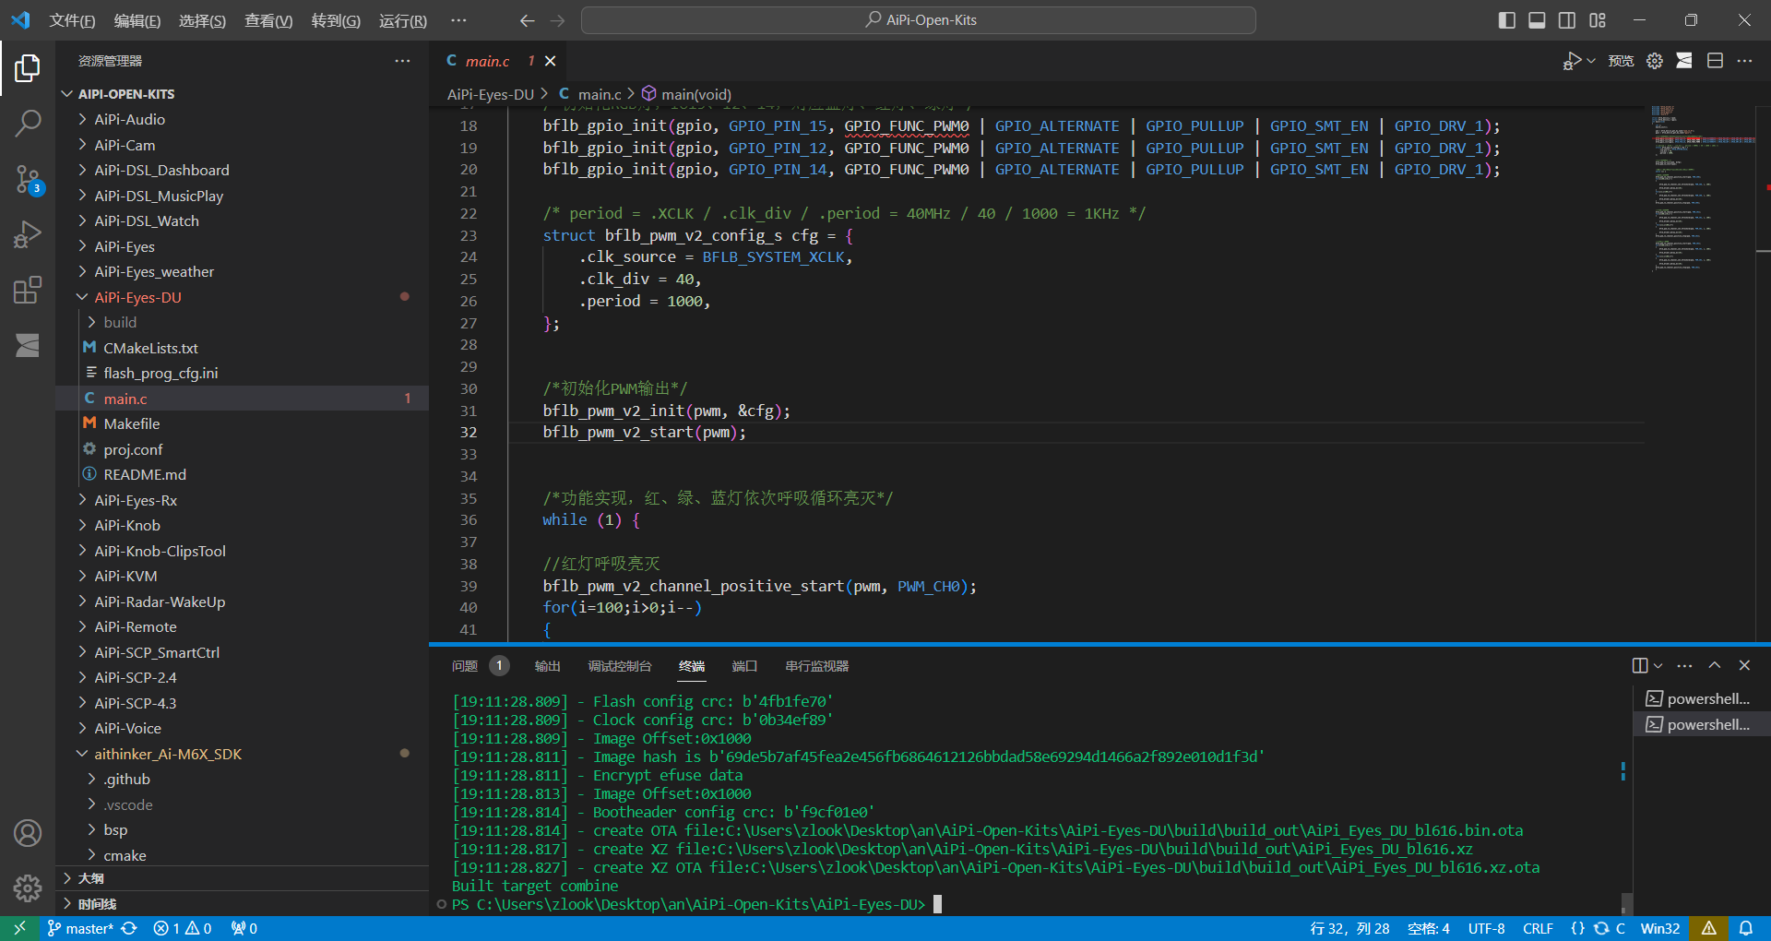Click CRLF line ending in status bar

tap(1538, 928)
